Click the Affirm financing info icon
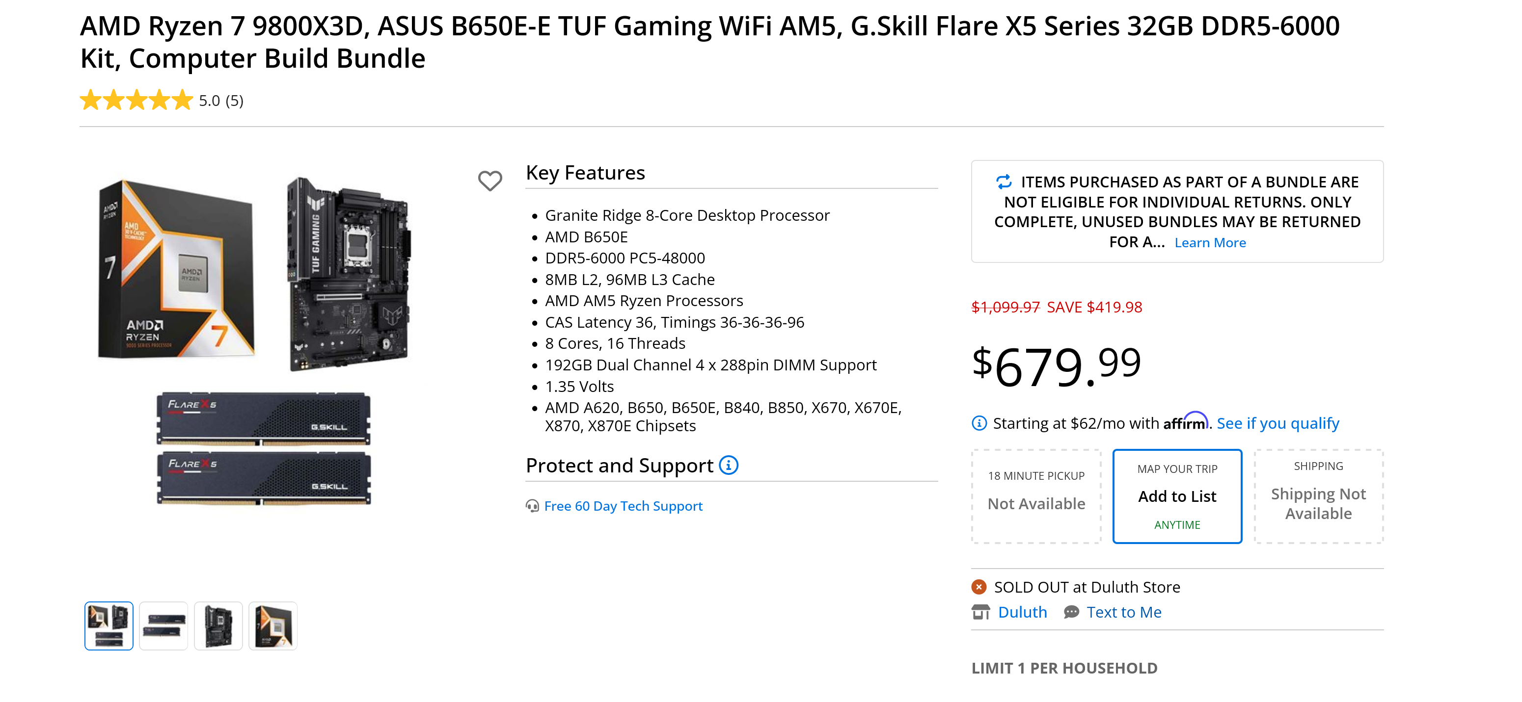The height and width of the screenshot is (702, 1522). 979,423
